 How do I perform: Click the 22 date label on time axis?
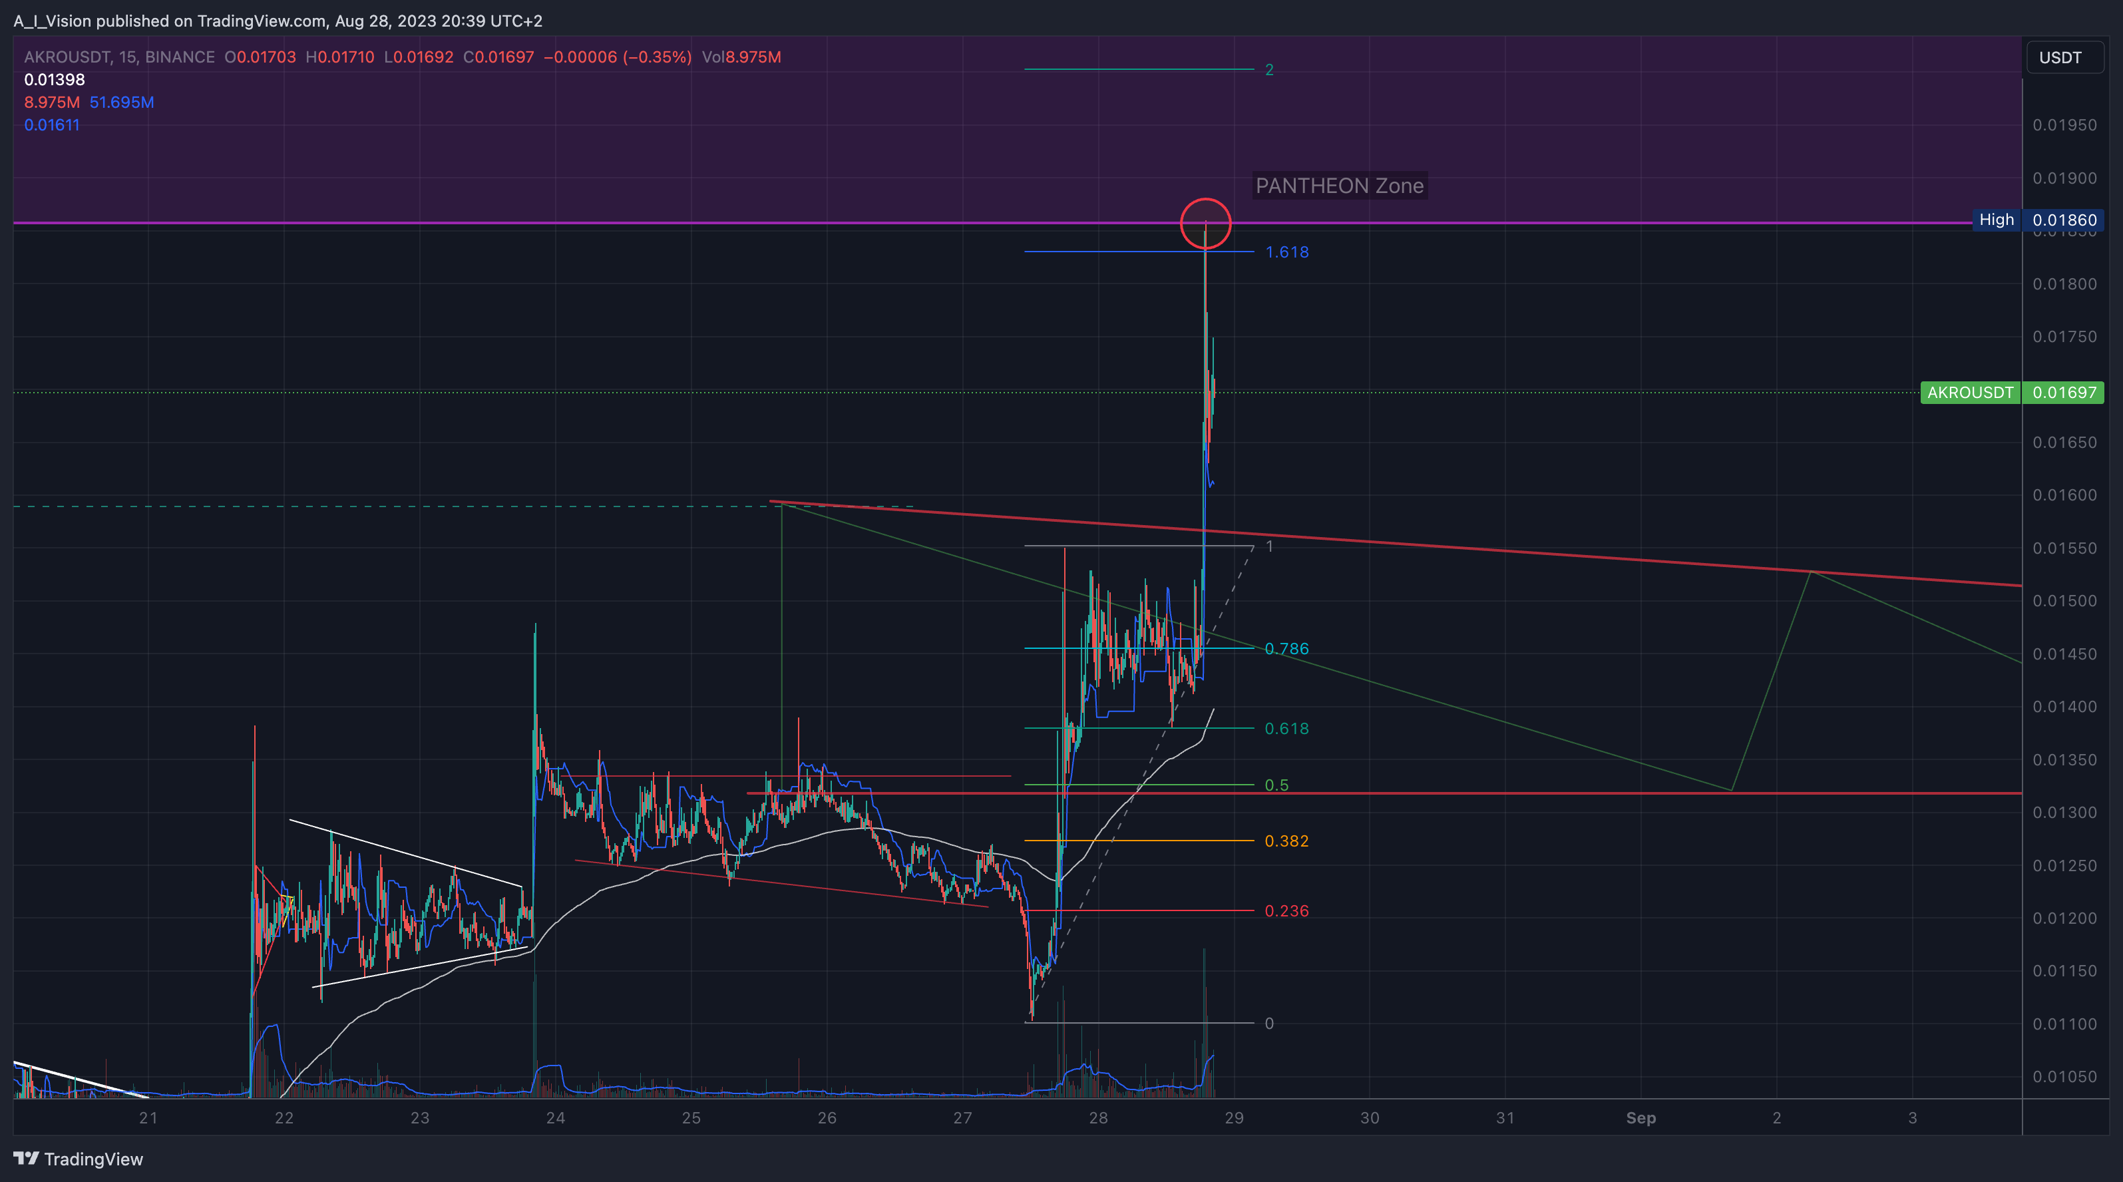click(x=284, y=1117)
